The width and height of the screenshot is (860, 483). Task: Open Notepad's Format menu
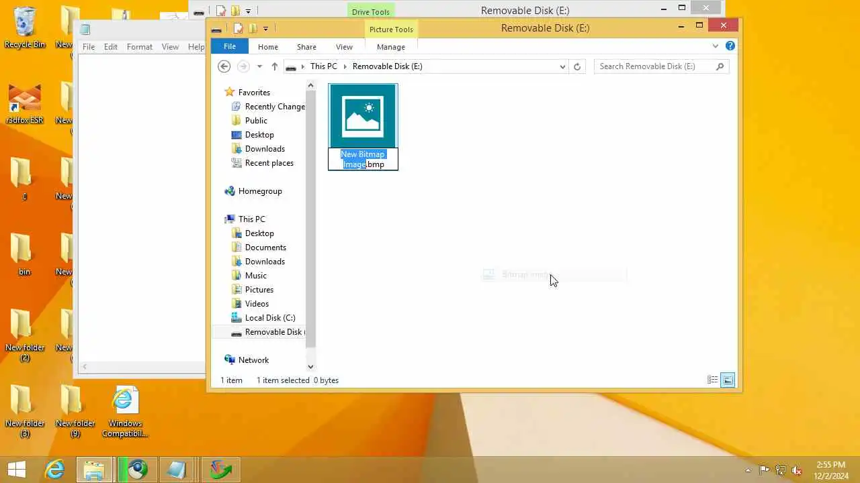point(140,47)
